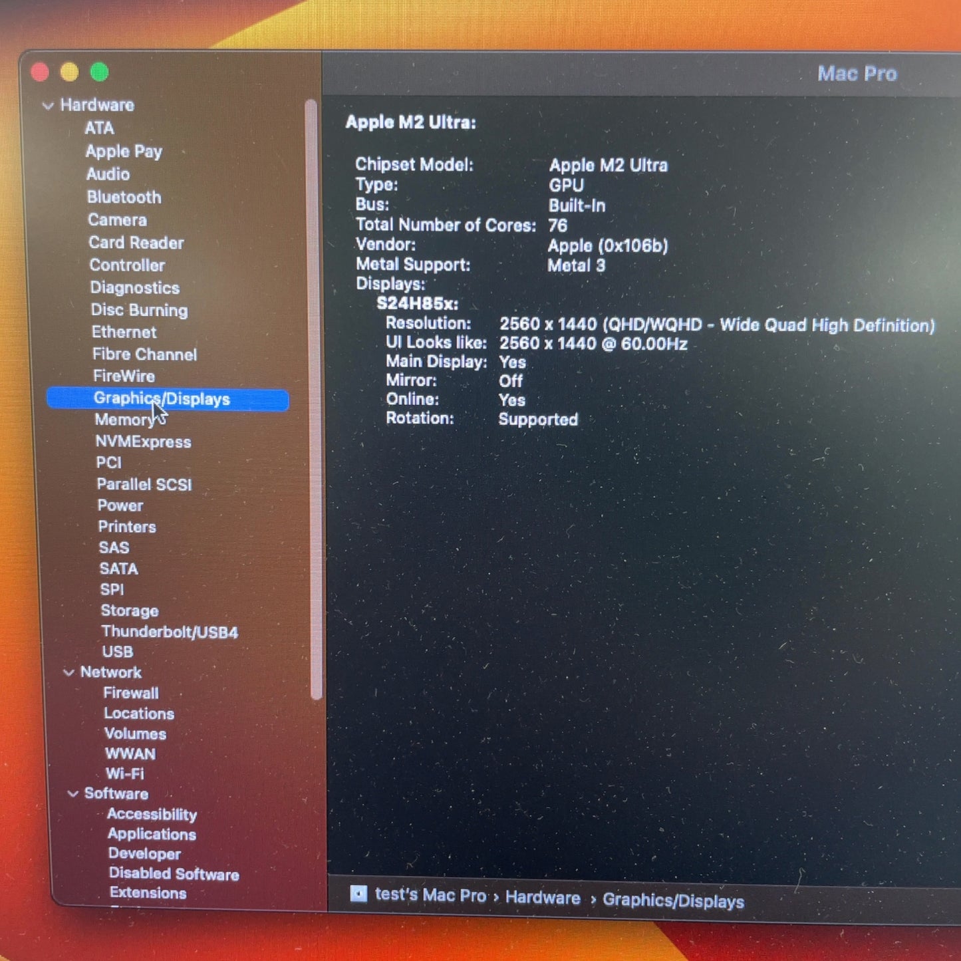961x961 pixels.
Task: Select Thunderbolt/USB4 in sidebar
Action: (x=170, y=632)
